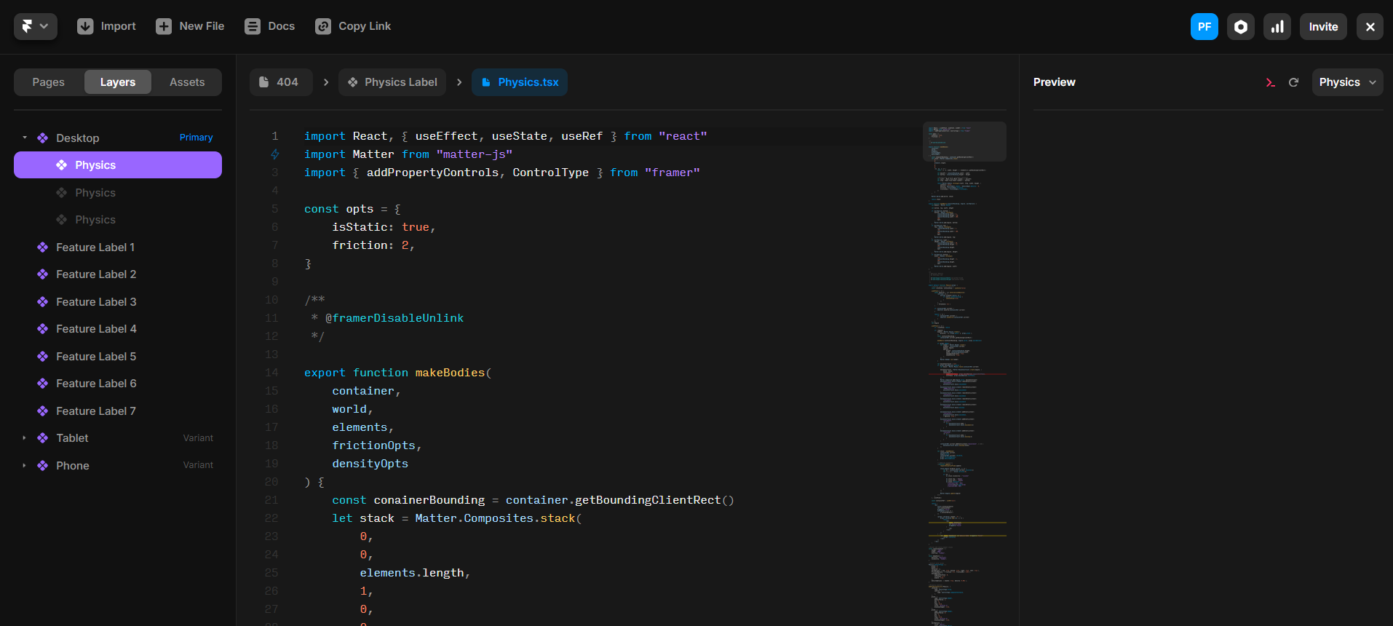Copy Link to this component
The height and width of the screenshot is (626, 1393).
tap(353, 26)
